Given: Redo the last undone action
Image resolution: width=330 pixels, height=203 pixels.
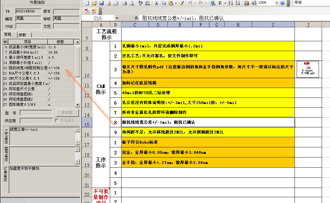Looking at the screenshot, I should point(200,3).
